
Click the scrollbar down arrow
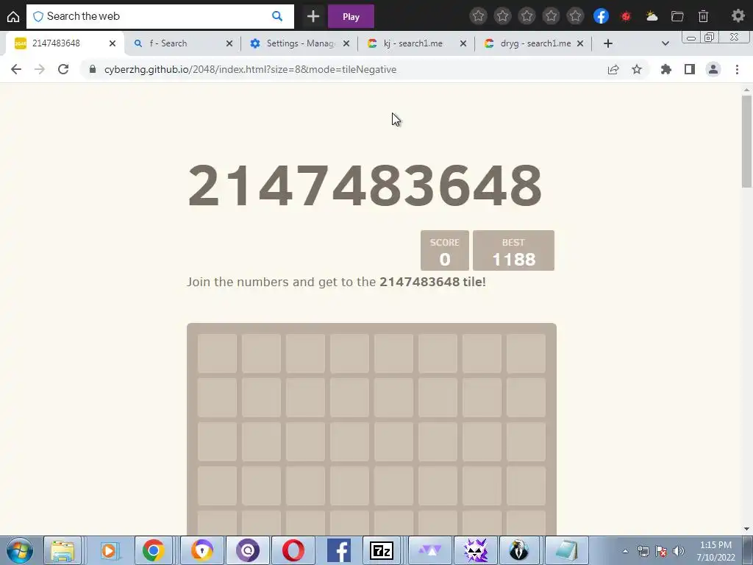pyautogui.click(x=747, y=529)
